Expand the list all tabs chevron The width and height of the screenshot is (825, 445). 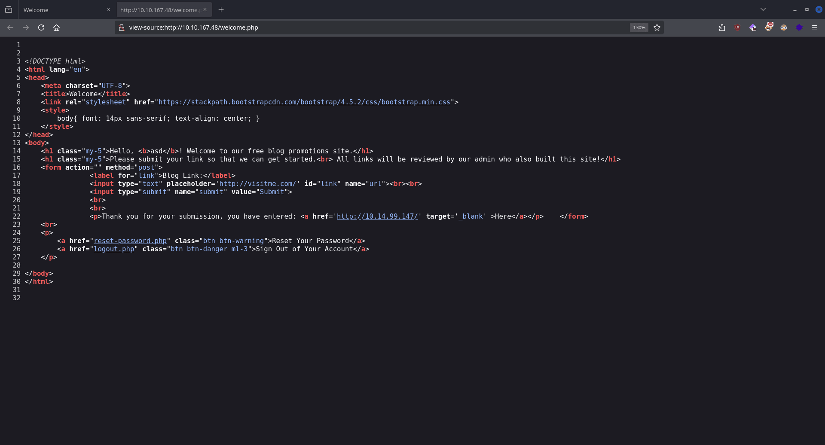tap(763, 9)
